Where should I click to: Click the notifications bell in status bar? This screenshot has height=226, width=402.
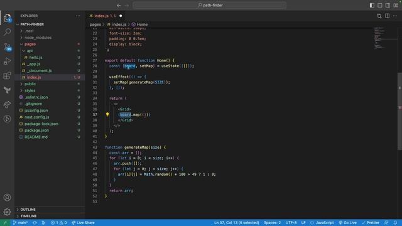(x=395, y=223)
